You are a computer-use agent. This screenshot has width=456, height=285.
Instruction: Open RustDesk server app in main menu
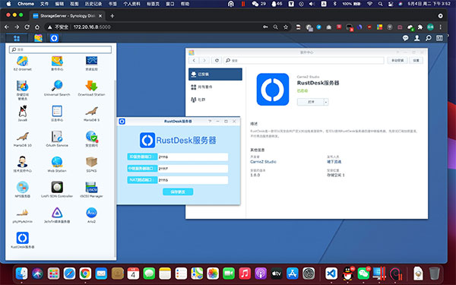coord(22,240)
